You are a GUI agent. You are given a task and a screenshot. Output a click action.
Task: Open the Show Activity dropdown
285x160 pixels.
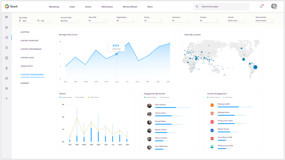click(x=264, y=21)
